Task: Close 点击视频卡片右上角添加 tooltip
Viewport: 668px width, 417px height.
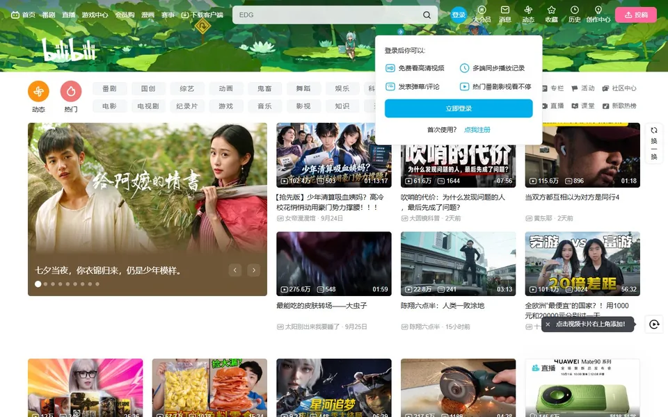Action: (548, 325)
